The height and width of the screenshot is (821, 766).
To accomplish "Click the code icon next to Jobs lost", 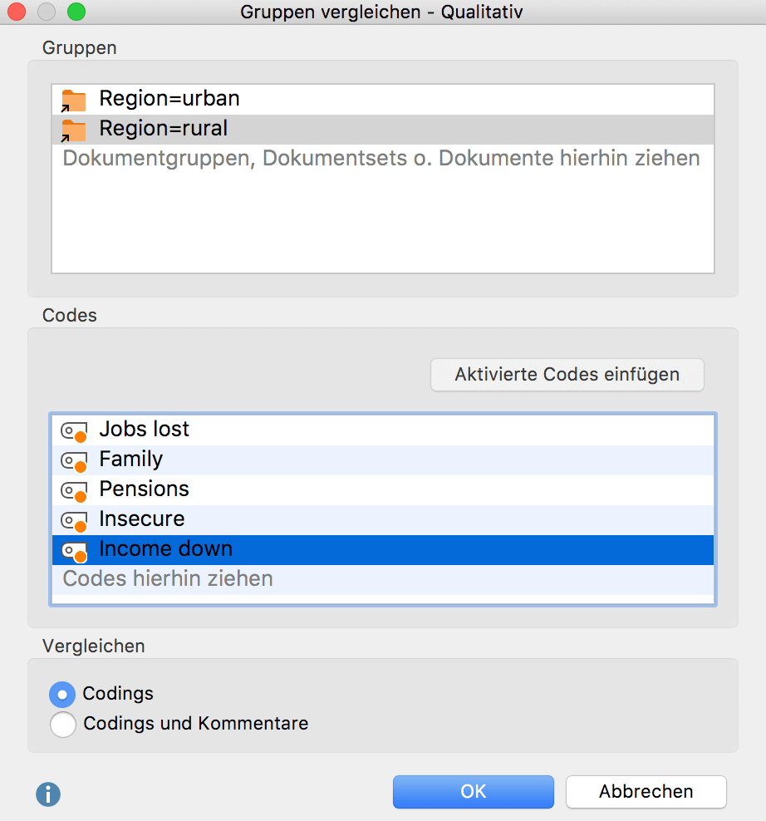I will coord(74,431).
